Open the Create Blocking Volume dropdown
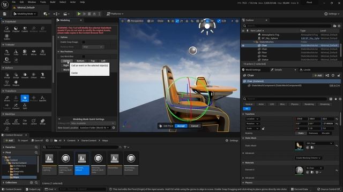This screenshot has height=192, width=343. tap(308, 158)
